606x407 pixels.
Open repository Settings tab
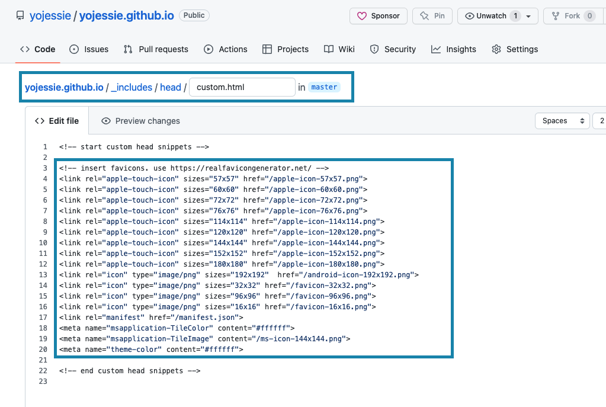pyautogui.click(x=515, y=50)
